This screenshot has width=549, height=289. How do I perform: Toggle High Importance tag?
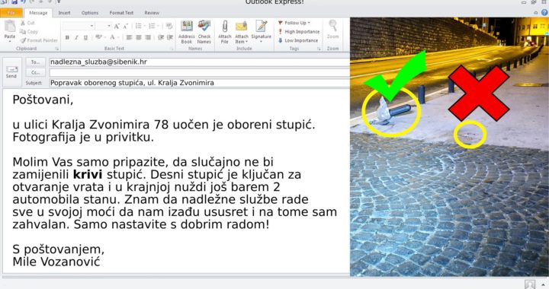(x=299, y=31)
